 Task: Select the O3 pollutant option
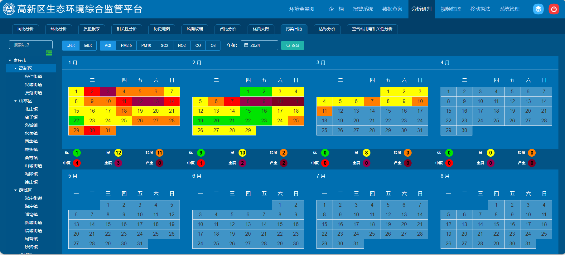[x=213, y=46]
